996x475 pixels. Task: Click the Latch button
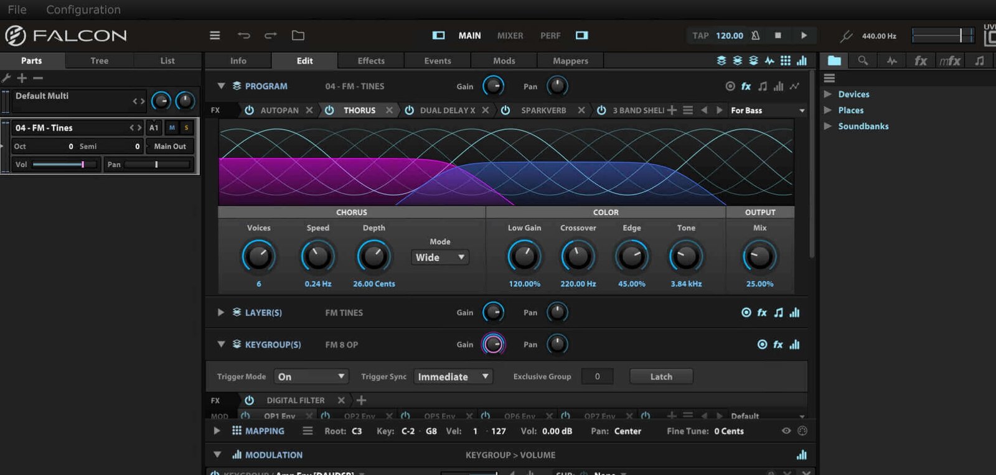pyautogui.click(x=661, y=377)
